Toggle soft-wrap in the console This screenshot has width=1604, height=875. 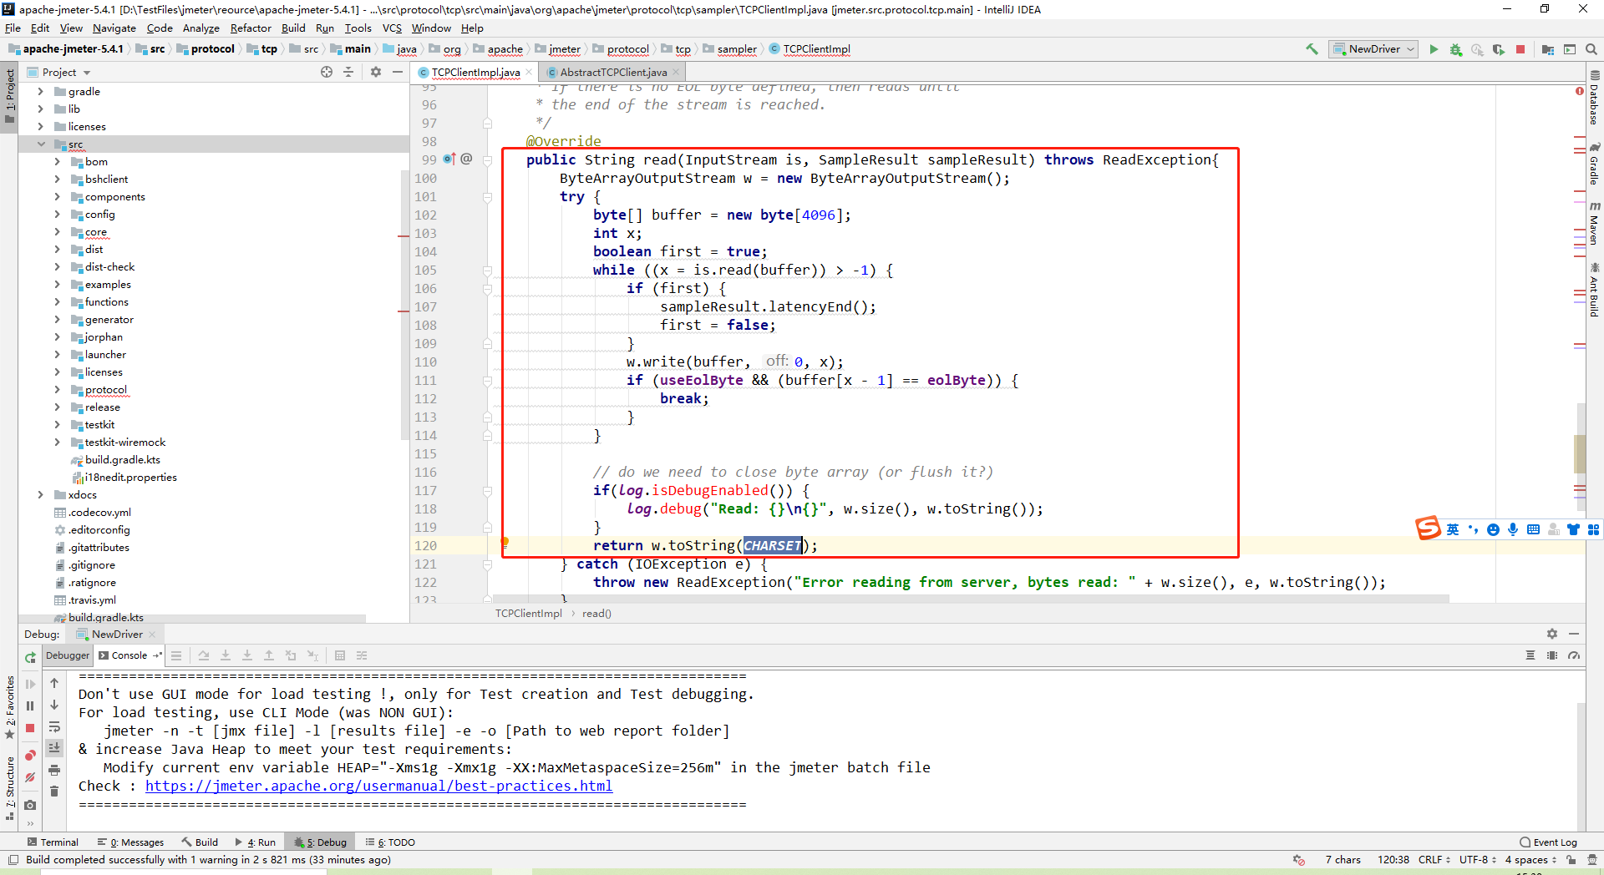coord(54,726)
